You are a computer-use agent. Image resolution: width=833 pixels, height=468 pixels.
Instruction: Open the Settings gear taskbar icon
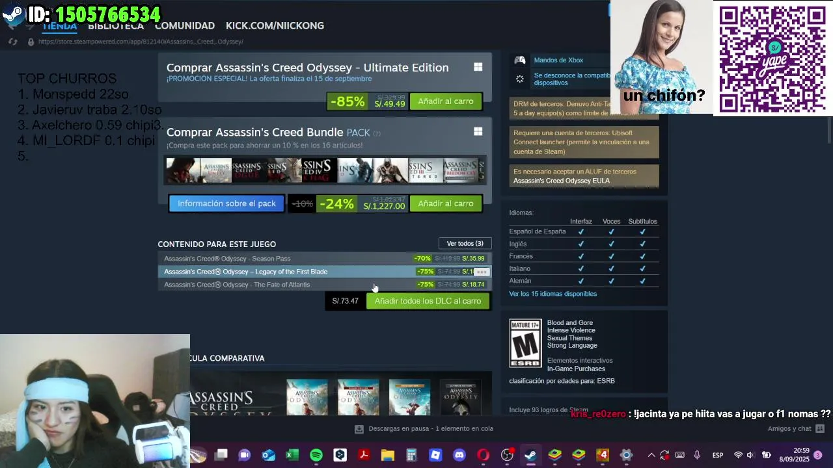tap(626, 455)
